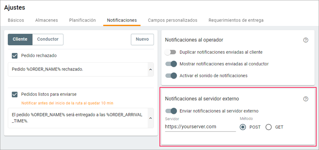Go to the Planificación tab
Image resolution: width=319 pixels, height=150 pixels.
coord(82,20)
